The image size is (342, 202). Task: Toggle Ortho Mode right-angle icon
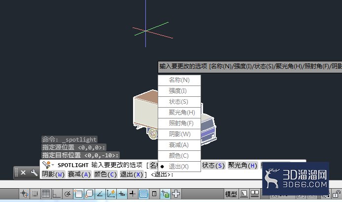point(57,194)
